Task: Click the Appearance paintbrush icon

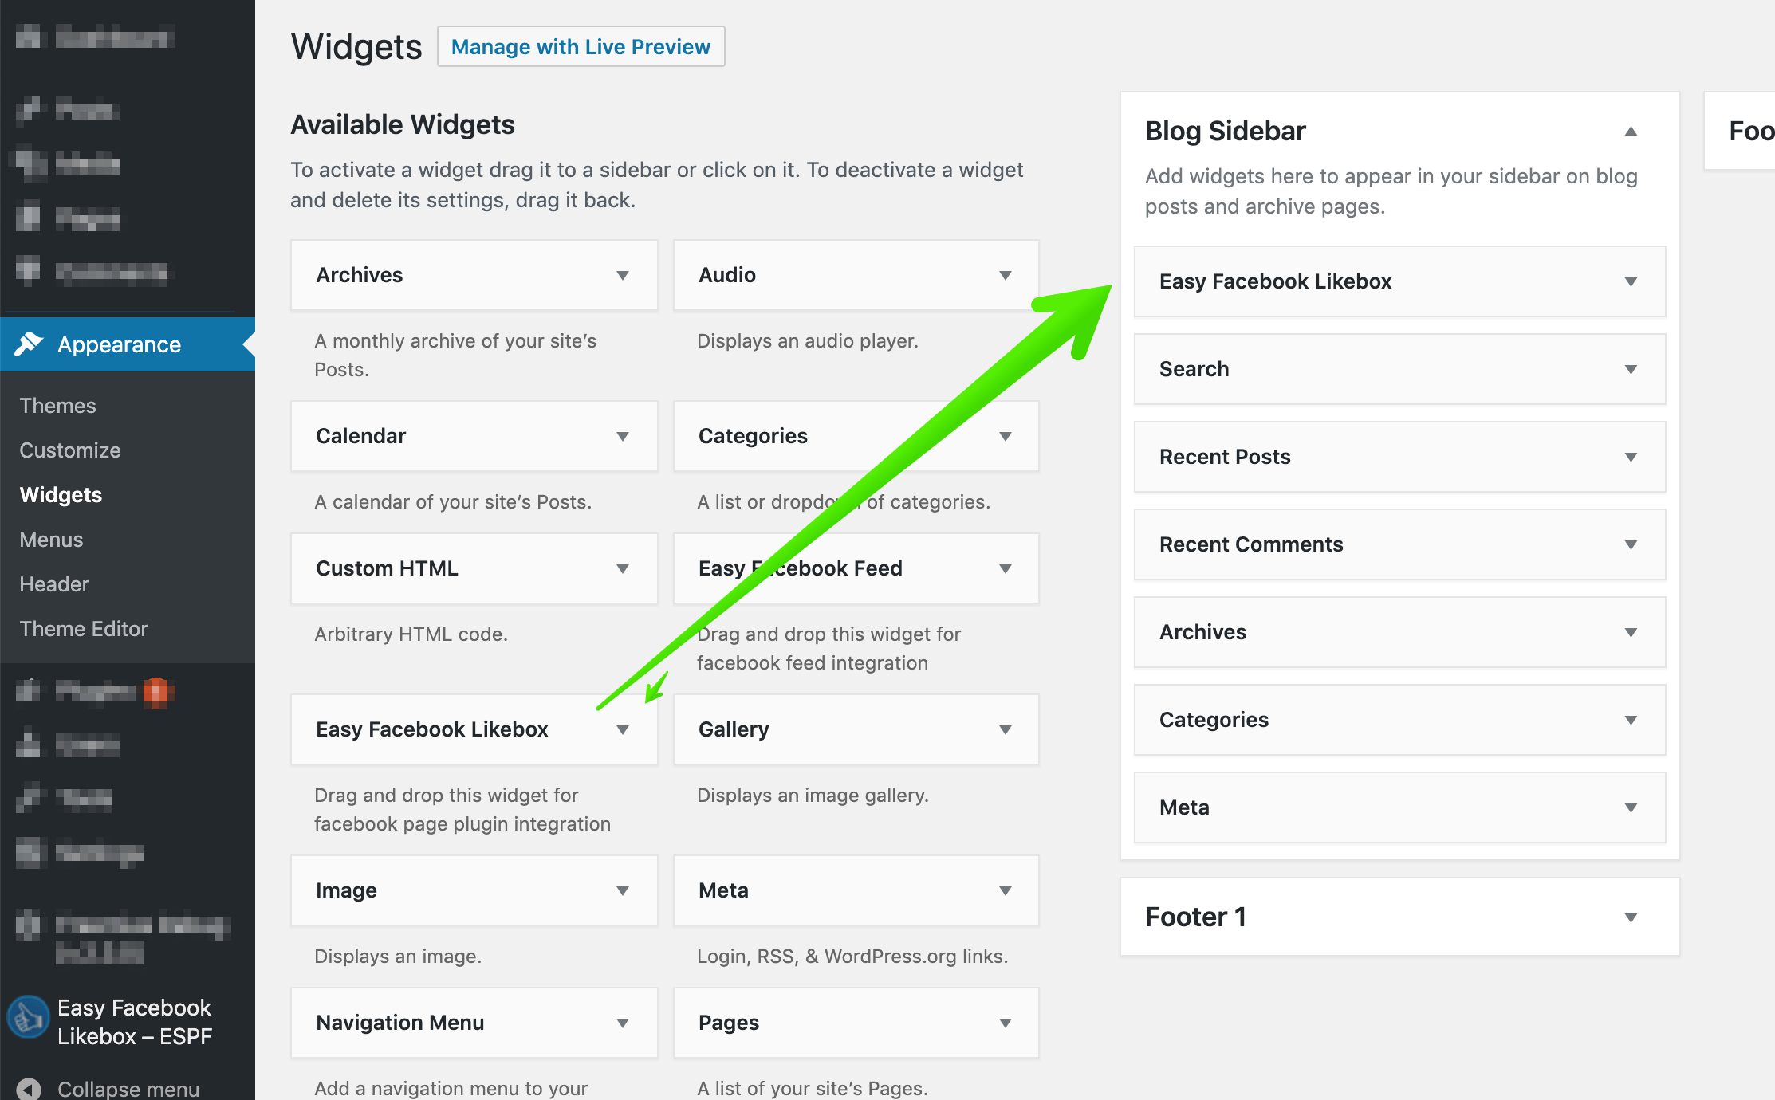Action: pos(30,344)
